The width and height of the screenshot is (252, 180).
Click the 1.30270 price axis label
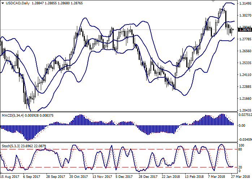pyautogui.click(x=245, y=15)
